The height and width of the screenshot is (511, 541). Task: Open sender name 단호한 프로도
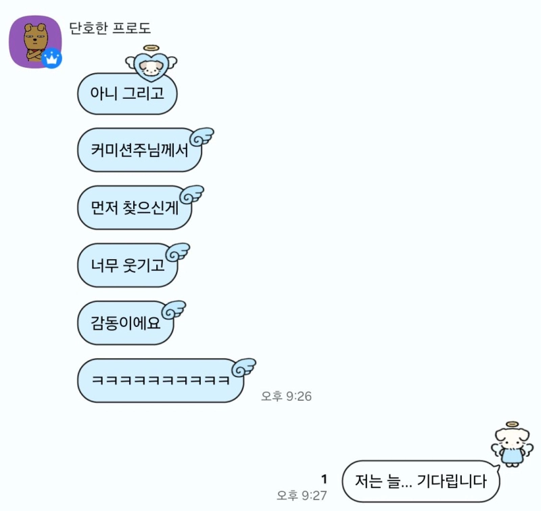(110, 28)
